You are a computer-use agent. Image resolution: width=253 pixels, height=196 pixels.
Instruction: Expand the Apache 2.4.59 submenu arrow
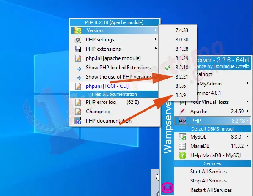(247, 111)
